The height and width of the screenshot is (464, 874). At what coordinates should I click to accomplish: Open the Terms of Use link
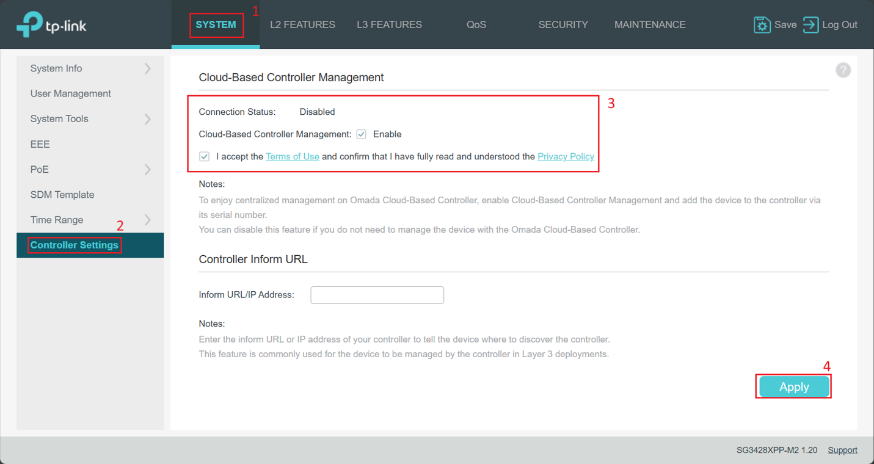293,157
